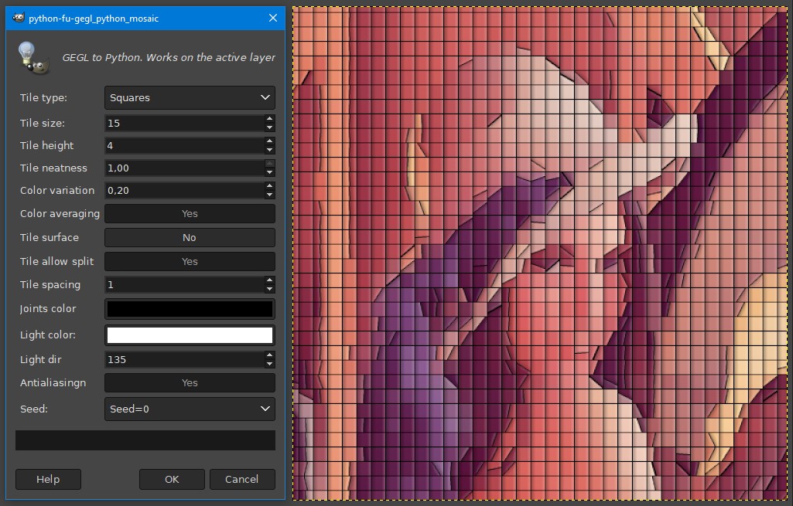Click the 'Color averaging' label

coord(60,214)
